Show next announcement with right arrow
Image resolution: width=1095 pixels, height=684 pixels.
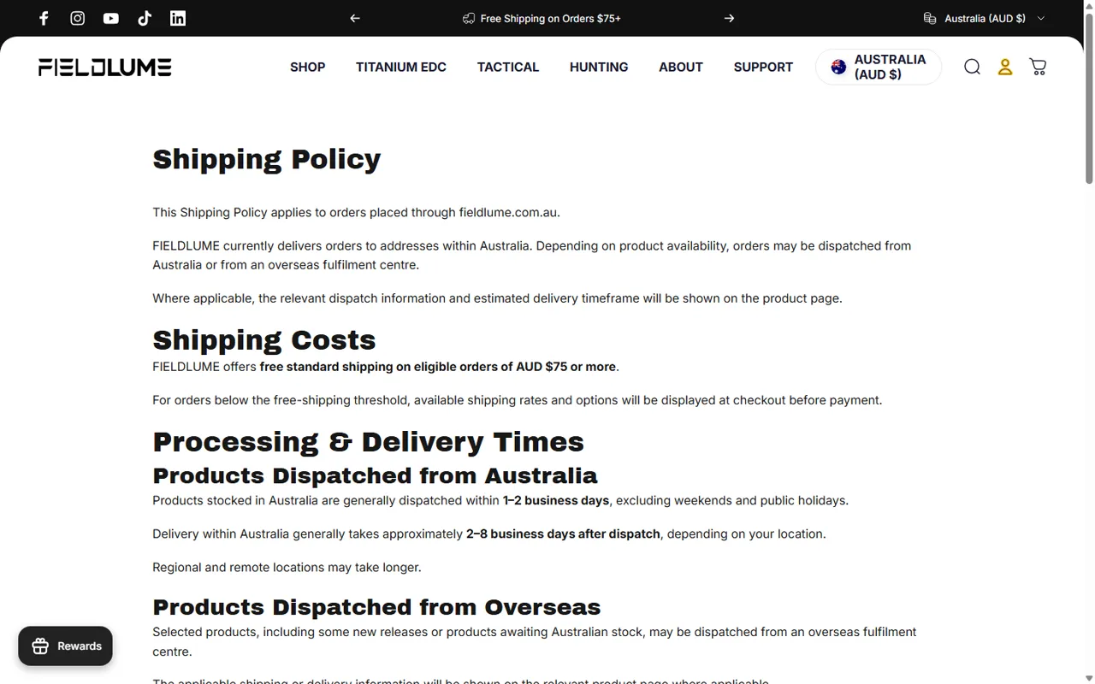(729, 18)
